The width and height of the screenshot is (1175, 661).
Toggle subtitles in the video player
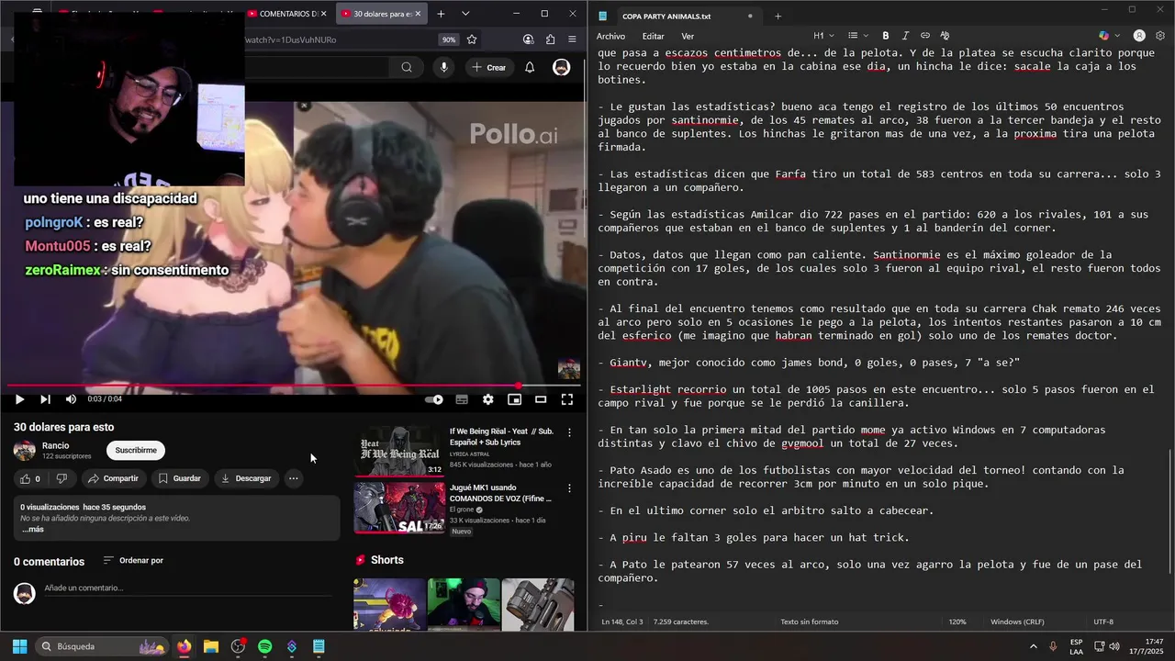462,399
